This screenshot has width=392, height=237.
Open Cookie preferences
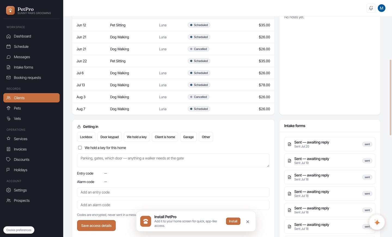[x=19, y=230]
